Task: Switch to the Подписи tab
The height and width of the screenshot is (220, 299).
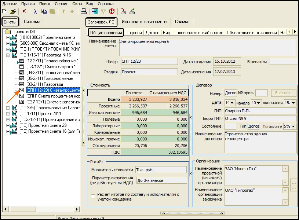Action: 134,33
